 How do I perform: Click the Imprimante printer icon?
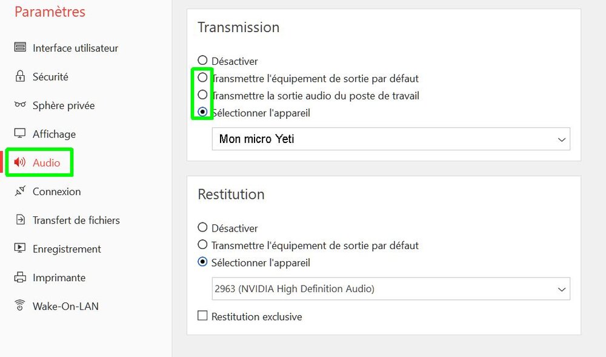point(20,278)
